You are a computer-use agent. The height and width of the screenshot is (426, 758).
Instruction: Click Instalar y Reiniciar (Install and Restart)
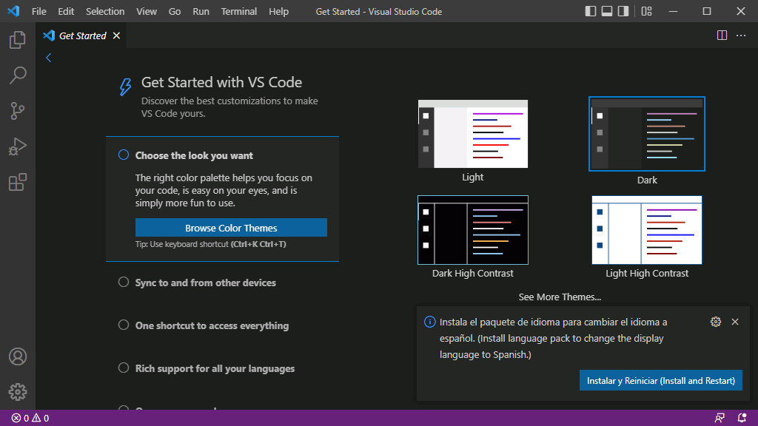661,381
